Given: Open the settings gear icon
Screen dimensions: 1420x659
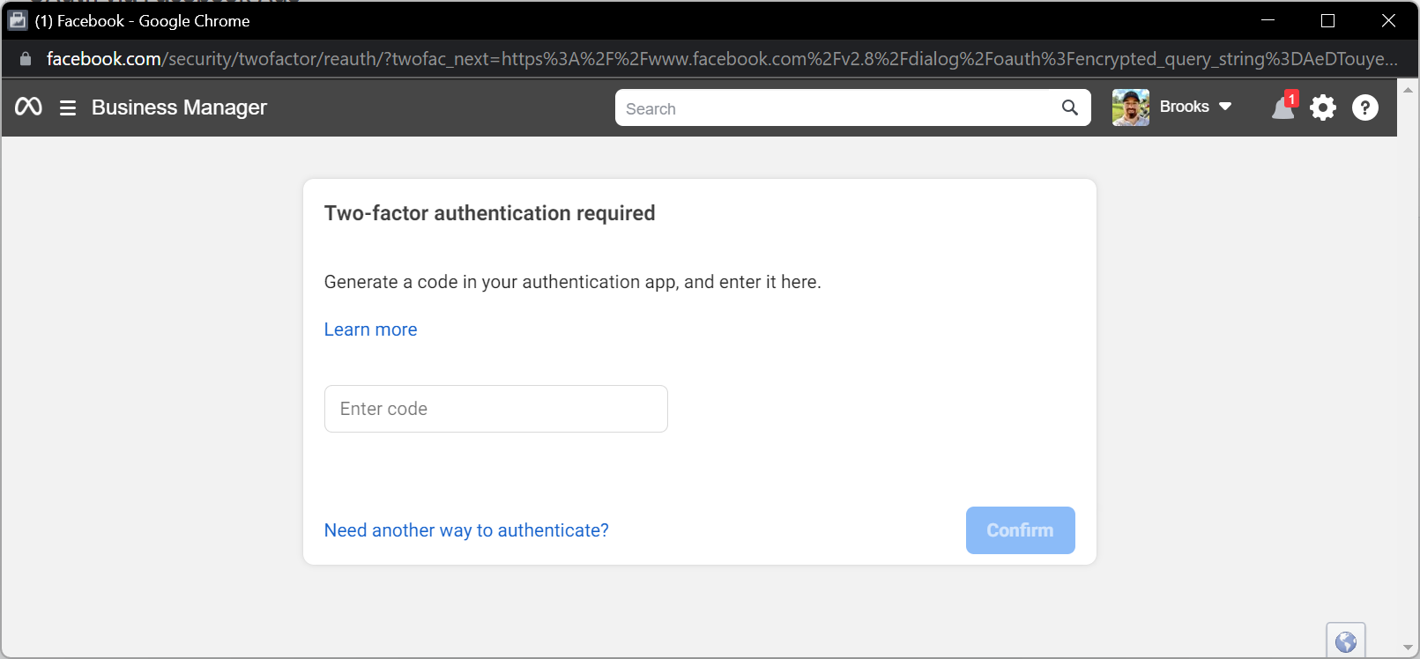Looking at the screenshot, I should (x=1323, y=107).
